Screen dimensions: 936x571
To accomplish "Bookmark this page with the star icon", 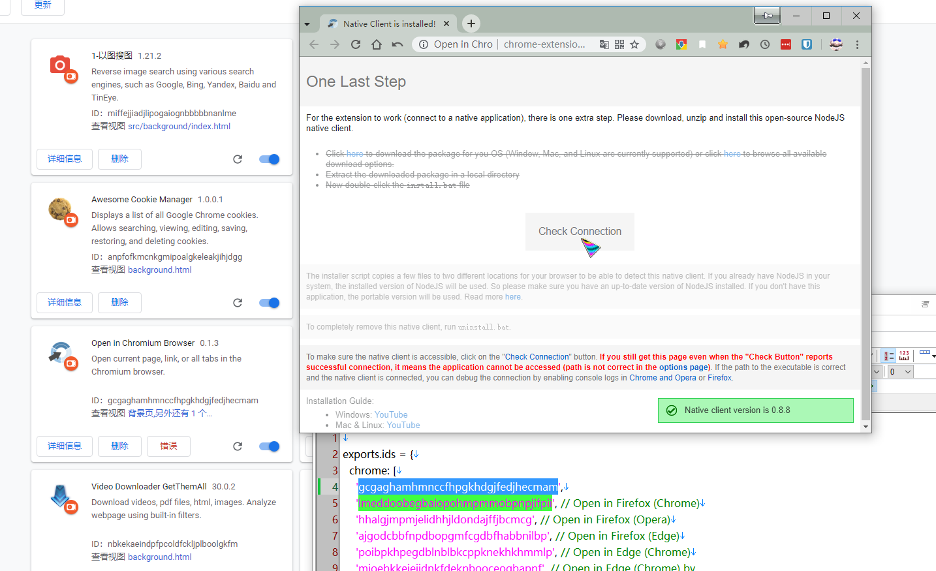I will (634, 44).
